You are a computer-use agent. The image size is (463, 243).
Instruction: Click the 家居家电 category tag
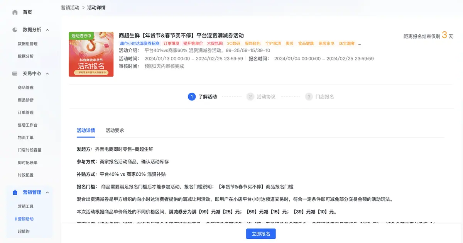326,44
